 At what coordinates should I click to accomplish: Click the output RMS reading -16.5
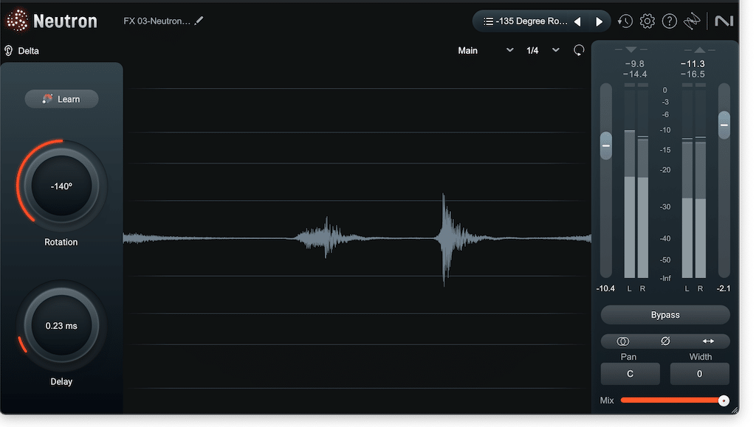[693, 74]
